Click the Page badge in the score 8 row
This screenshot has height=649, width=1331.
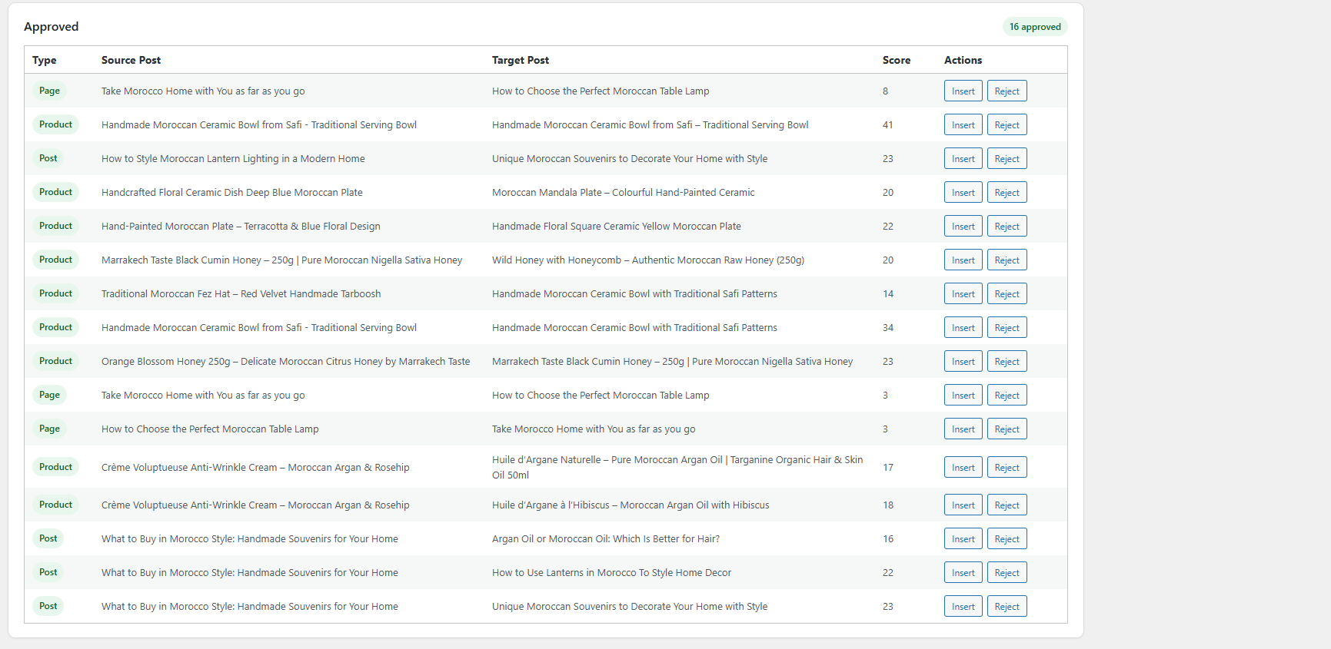[49, 91]
